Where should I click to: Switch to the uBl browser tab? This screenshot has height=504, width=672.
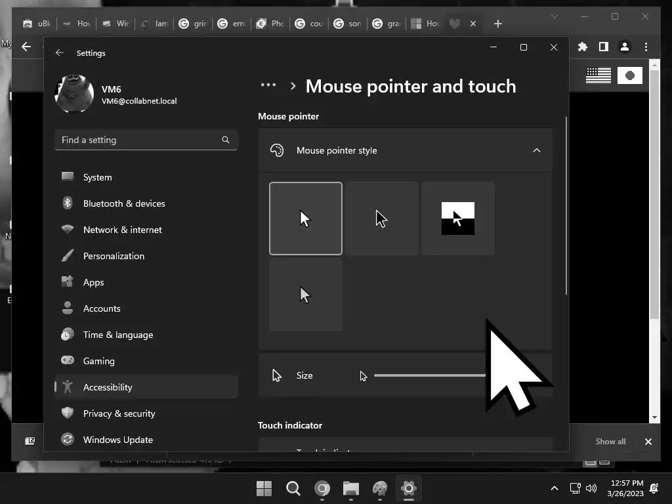click(x=37, y=24)
